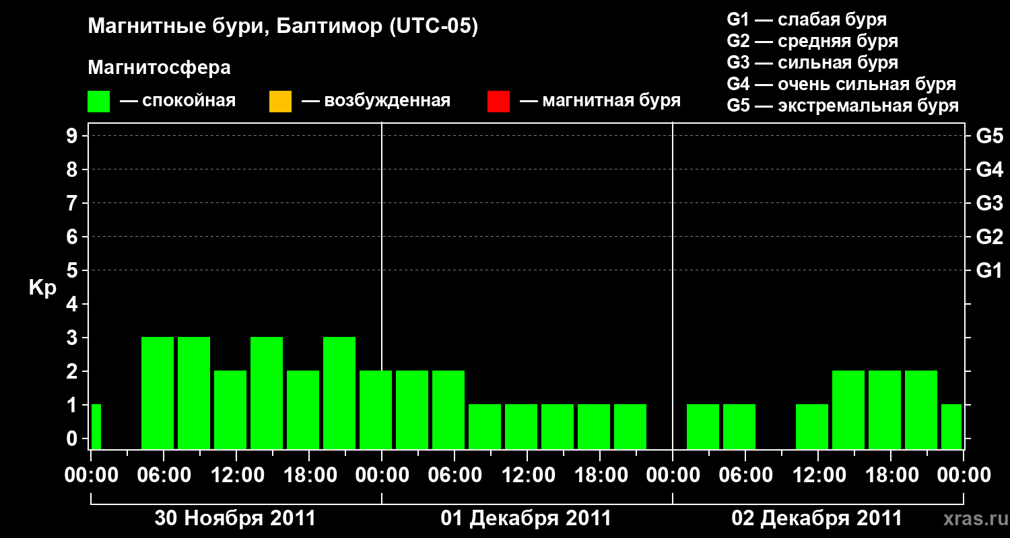Click the date label '01 Декабря 2011'
1010x538 pixels.
point(526,518)
